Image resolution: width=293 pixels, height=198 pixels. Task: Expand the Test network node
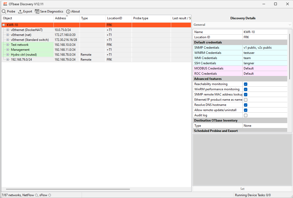[x=8, y=45]
